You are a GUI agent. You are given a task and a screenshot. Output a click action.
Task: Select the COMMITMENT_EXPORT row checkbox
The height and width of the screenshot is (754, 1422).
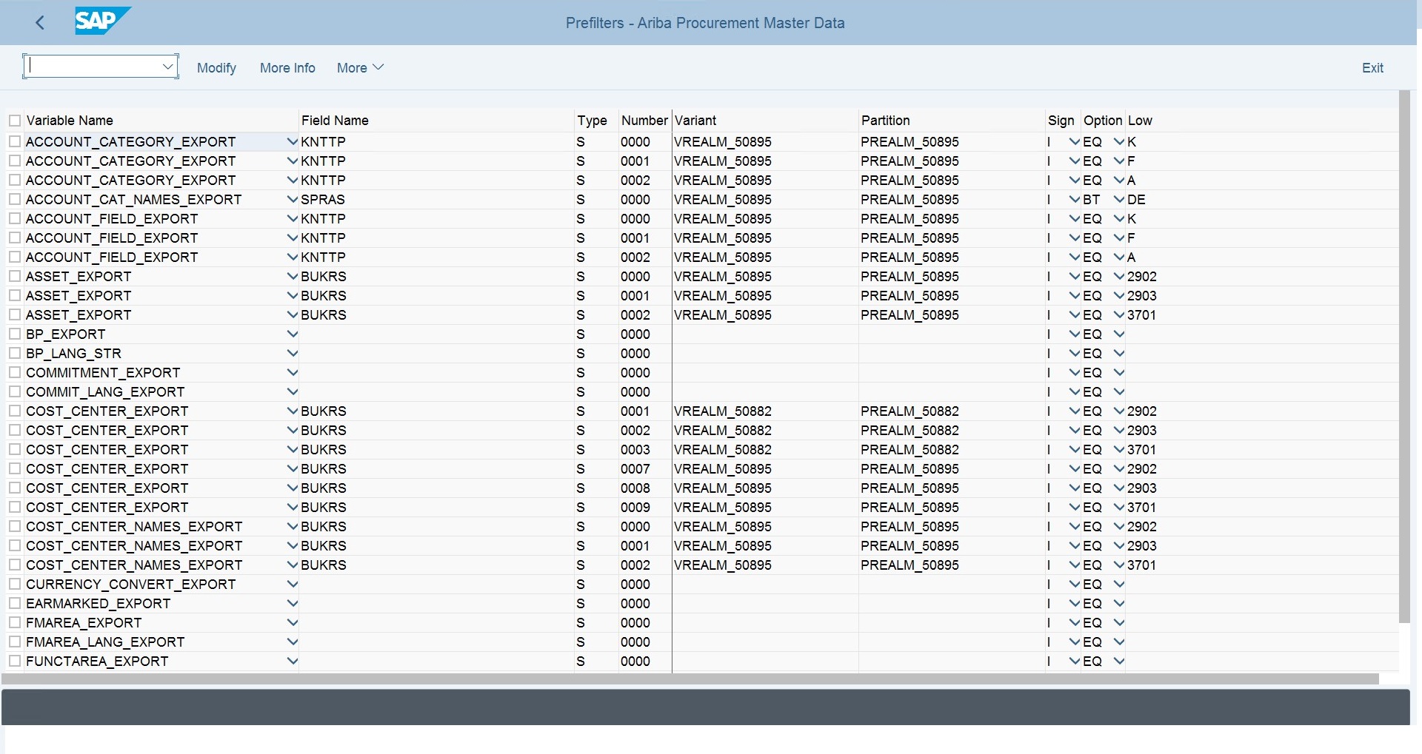[x=15, y=372]
